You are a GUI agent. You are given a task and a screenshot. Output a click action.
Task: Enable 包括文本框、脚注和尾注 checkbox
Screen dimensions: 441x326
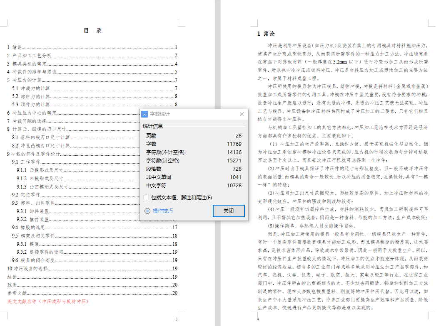click(x=146, y=198)
